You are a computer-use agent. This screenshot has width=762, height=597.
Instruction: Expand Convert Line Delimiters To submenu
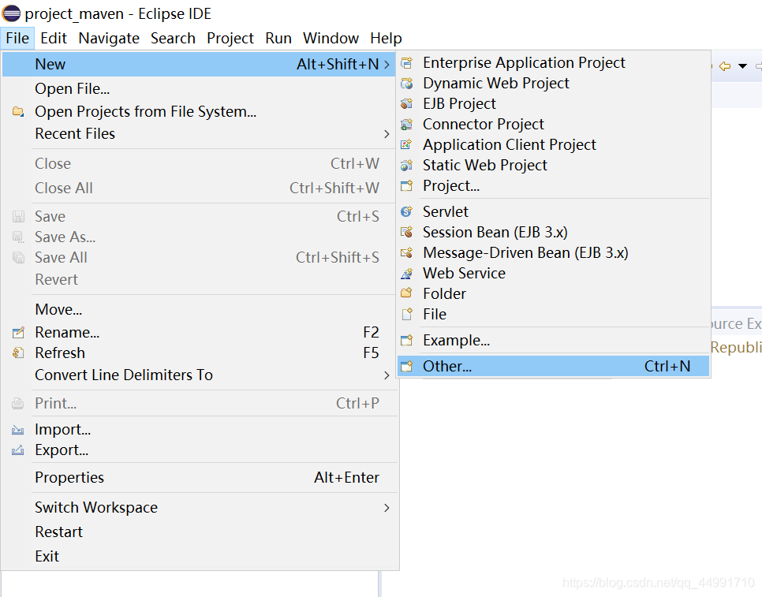(x=387, y=375)
